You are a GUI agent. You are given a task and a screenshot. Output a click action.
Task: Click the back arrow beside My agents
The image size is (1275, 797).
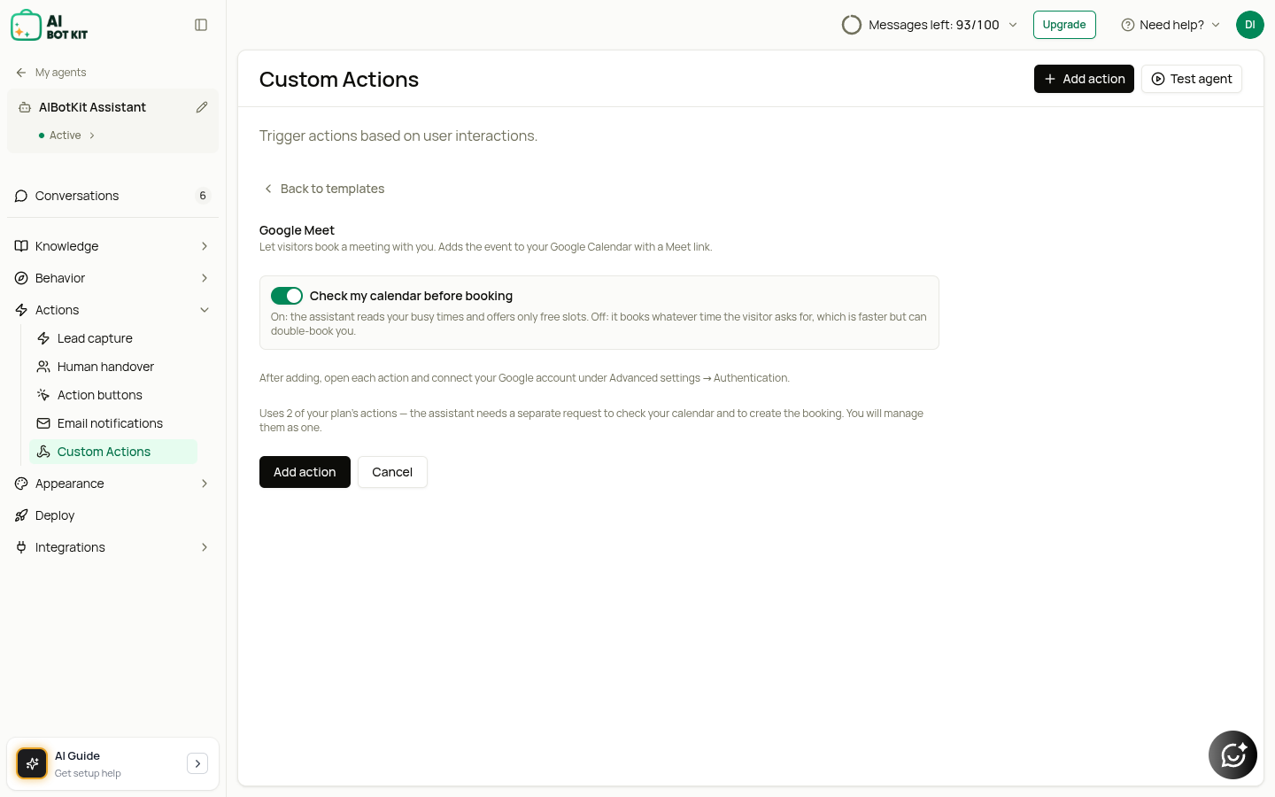[x=21, y=73]
